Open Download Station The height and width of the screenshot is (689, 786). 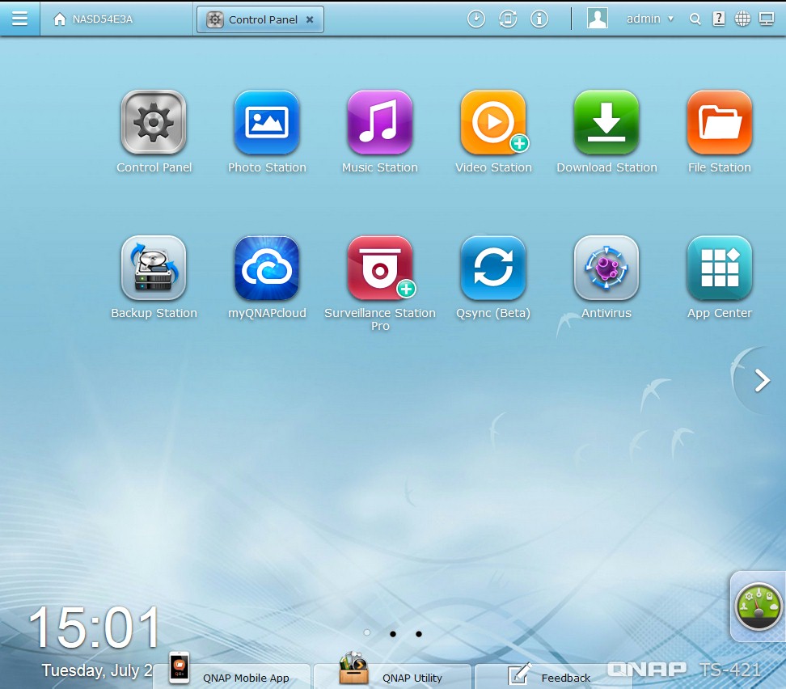click(x=606, y=122)
